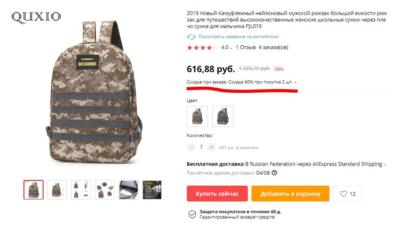Image resolution: width=394 pixels, height=227 pixels.
Task: Click the buyer protection shield icon
Action: (192, 214)
